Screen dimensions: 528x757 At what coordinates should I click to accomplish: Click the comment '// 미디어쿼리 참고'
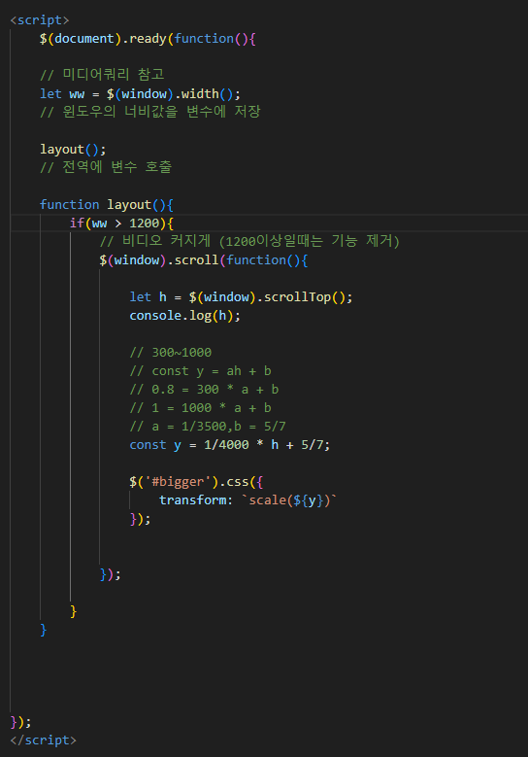click(102, 75)
